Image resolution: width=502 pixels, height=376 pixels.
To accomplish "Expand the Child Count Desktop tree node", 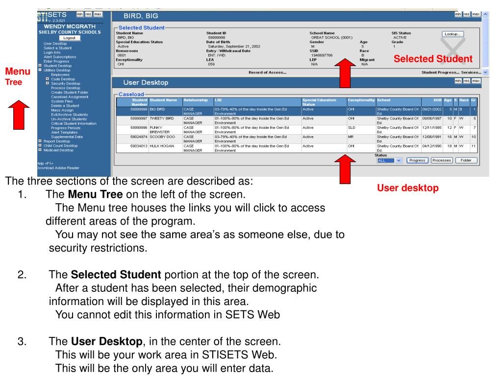I will [x=40, y=145].
